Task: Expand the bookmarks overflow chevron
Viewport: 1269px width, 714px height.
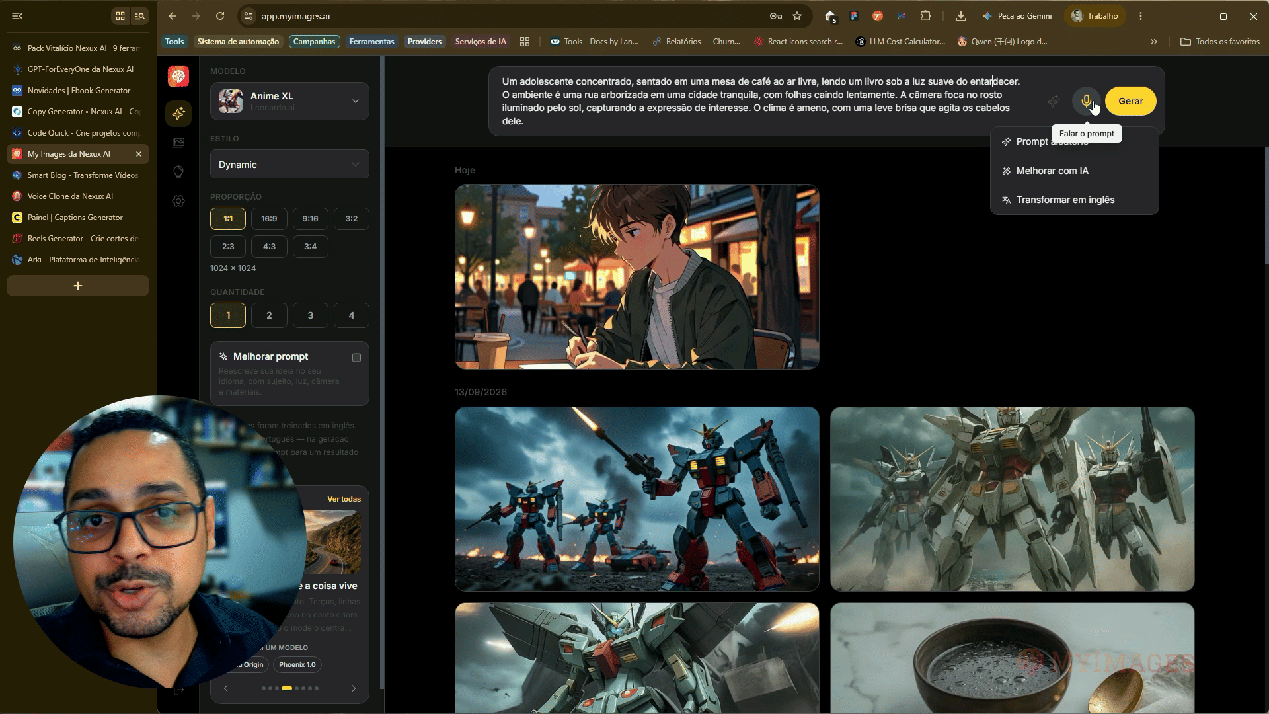Action: click(x=1153, y=42)
